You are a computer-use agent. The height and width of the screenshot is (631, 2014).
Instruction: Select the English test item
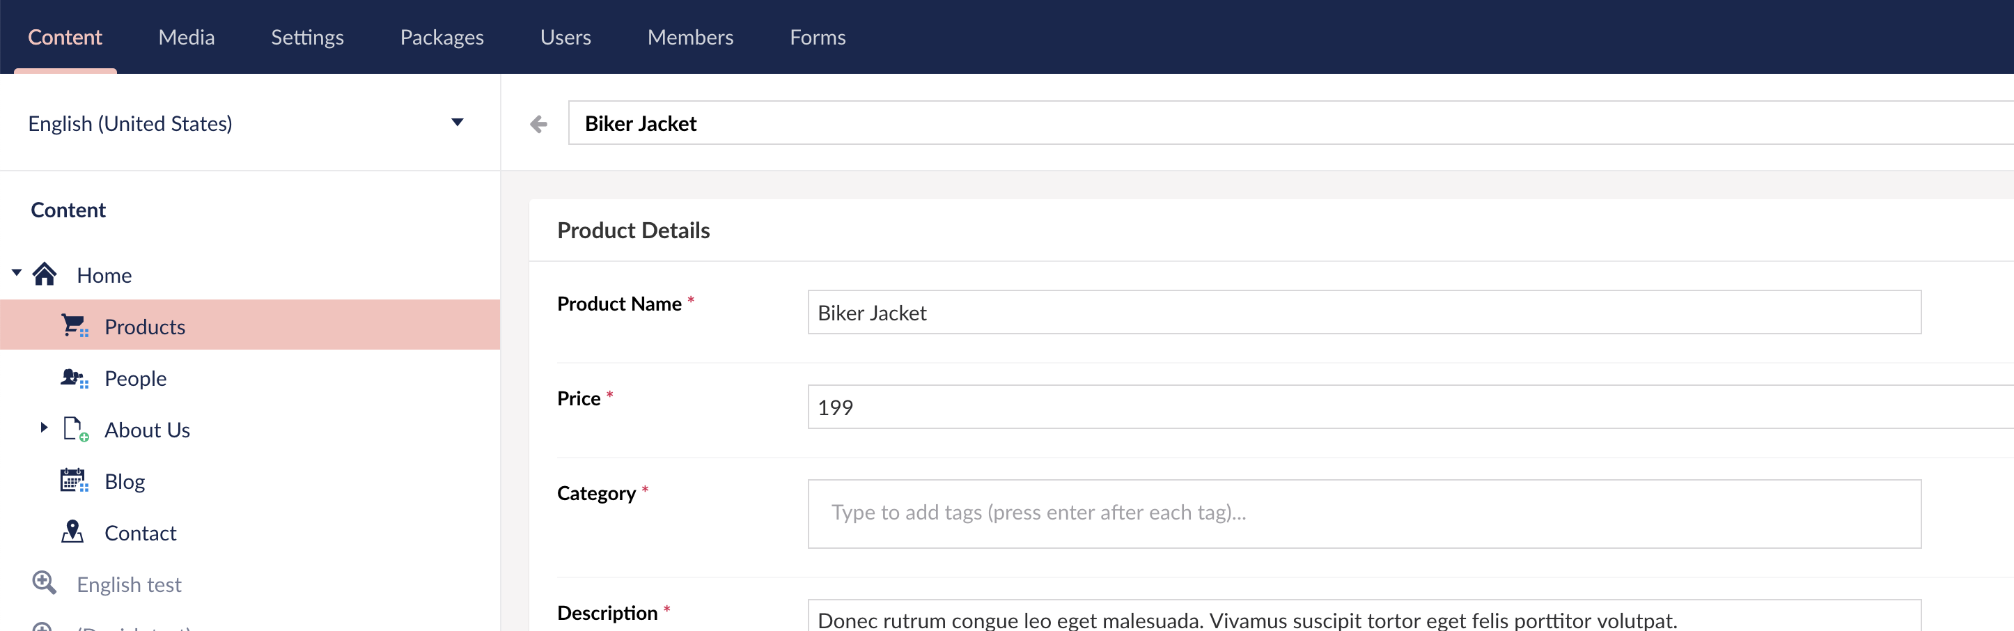[128, 582]
